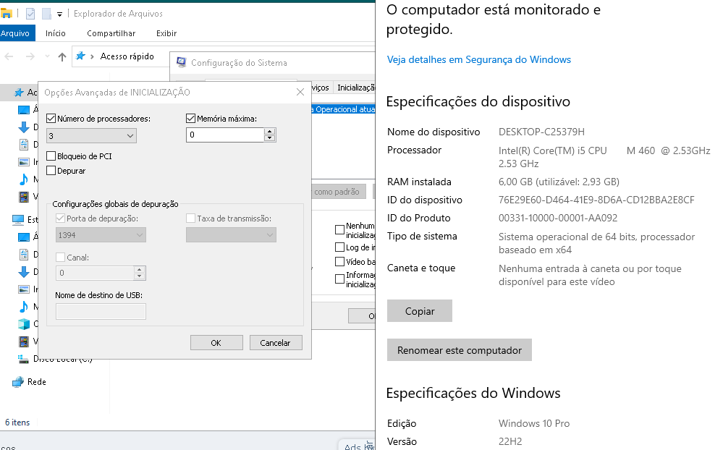Enable the Bloqueio de PCI checkbox

51,156
